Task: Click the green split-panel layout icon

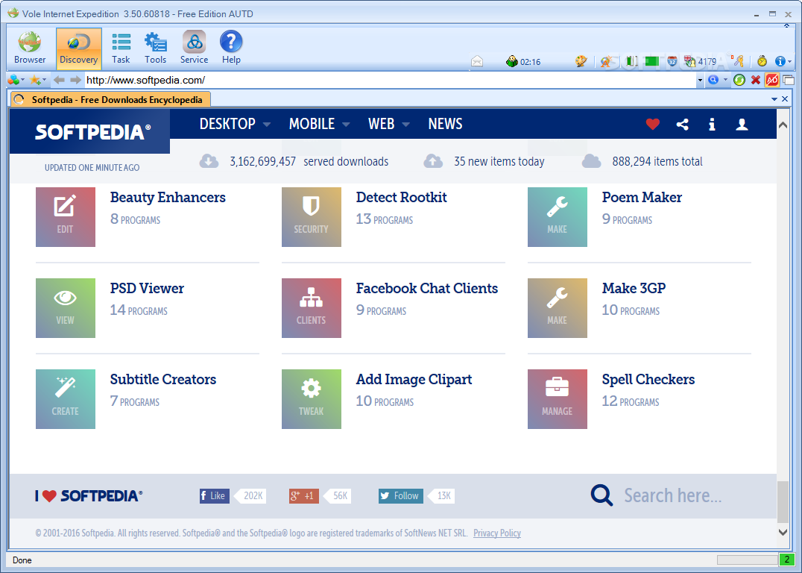Action: click(x=631, y=62)
